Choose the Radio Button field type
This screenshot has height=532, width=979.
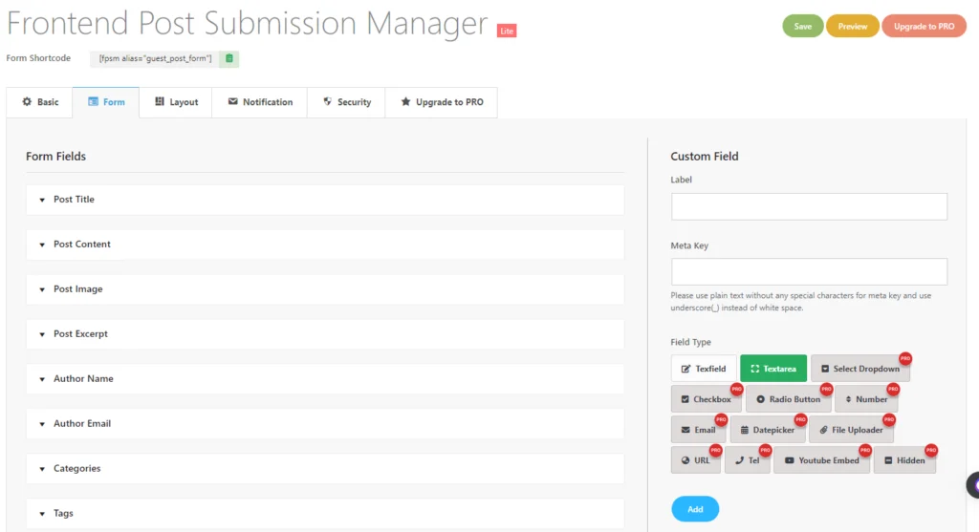click(788, 399)
